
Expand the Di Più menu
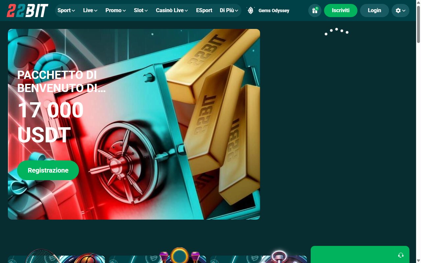pyautogui.click(x=229, y=11)
